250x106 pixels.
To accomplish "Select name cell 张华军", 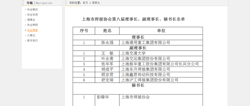I will coord(107,64).
